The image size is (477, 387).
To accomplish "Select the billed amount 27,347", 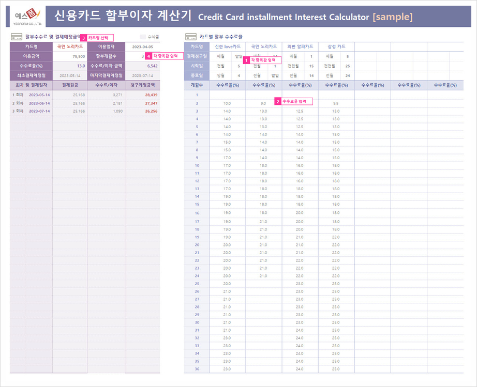I will pos(151,103).
